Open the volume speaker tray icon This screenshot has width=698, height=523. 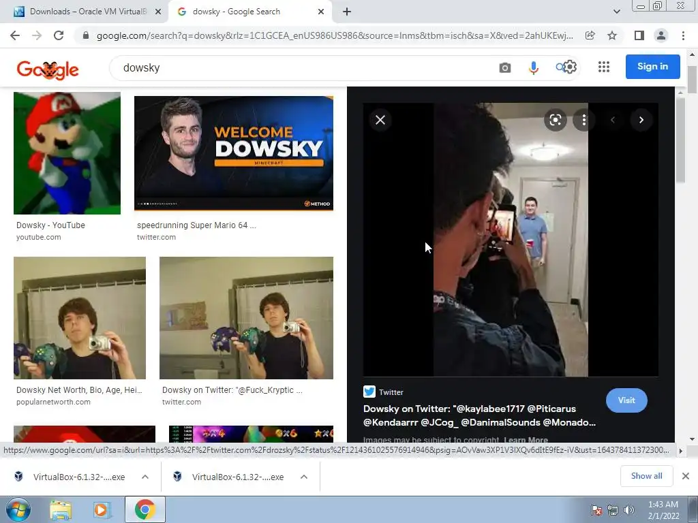point(628,510)
